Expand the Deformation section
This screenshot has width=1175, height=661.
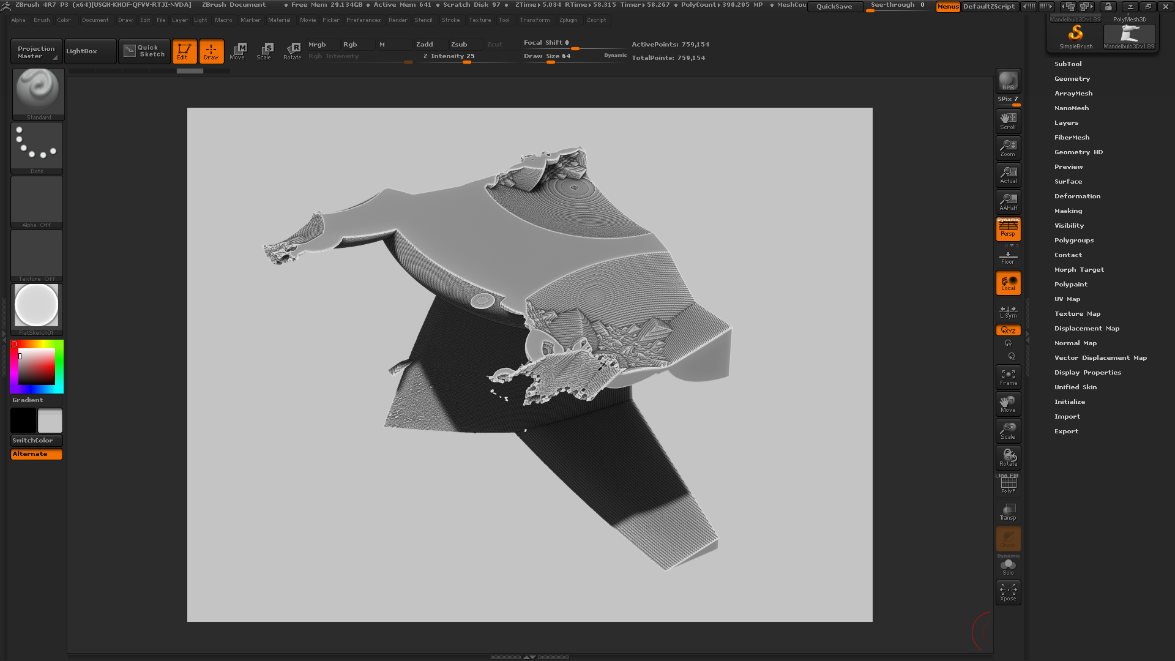1077,196
